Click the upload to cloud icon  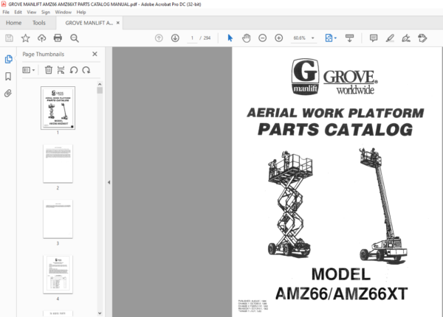pos(42,38)
